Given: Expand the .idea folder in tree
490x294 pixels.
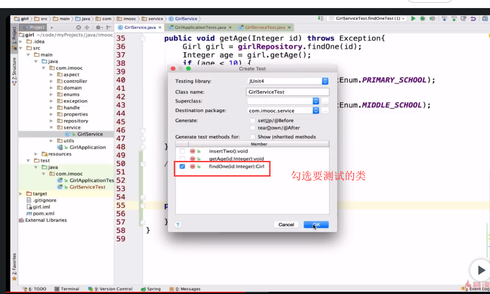Looking at the screenshot, I should (21, 41).
